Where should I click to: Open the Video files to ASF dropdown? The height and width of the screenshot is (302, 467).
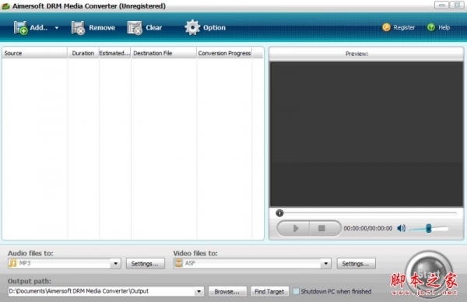pos(326,263)
